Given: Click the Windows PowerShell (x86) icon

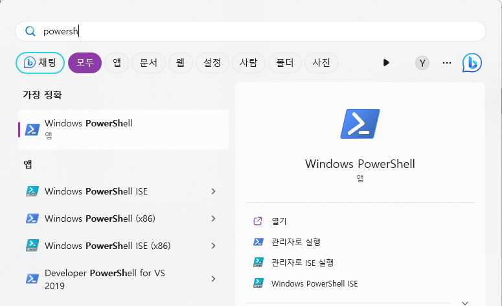Looking at the screenshot, I should (x=32, y=218).
